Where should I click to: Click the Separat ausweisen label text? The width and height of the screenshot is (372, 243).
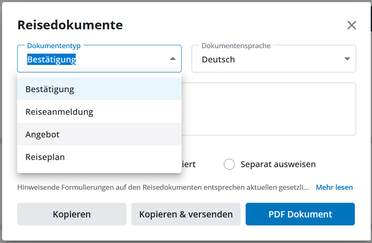click(278, 164)
